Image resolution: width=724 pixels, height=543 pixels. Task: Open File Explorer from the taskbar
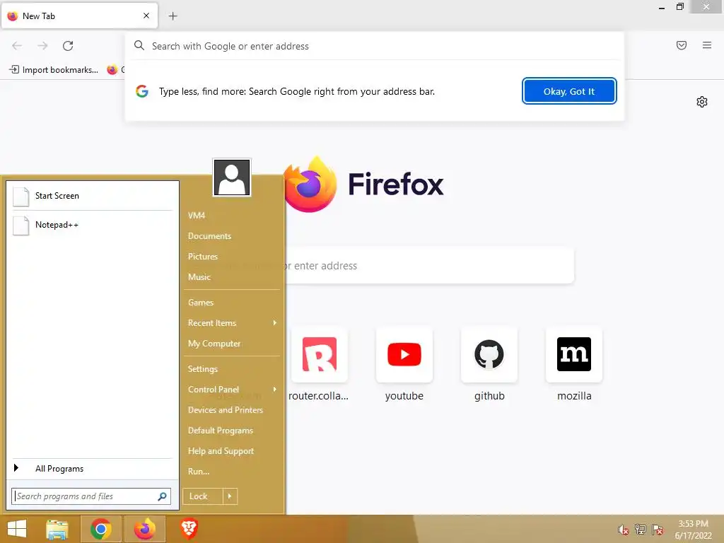(57, 529)
